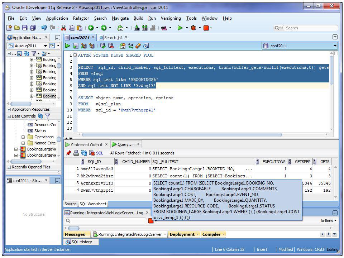Click the SQL editor horizontal scrollbar
Screen dimensions: 344x258
[x=182, y=134]
